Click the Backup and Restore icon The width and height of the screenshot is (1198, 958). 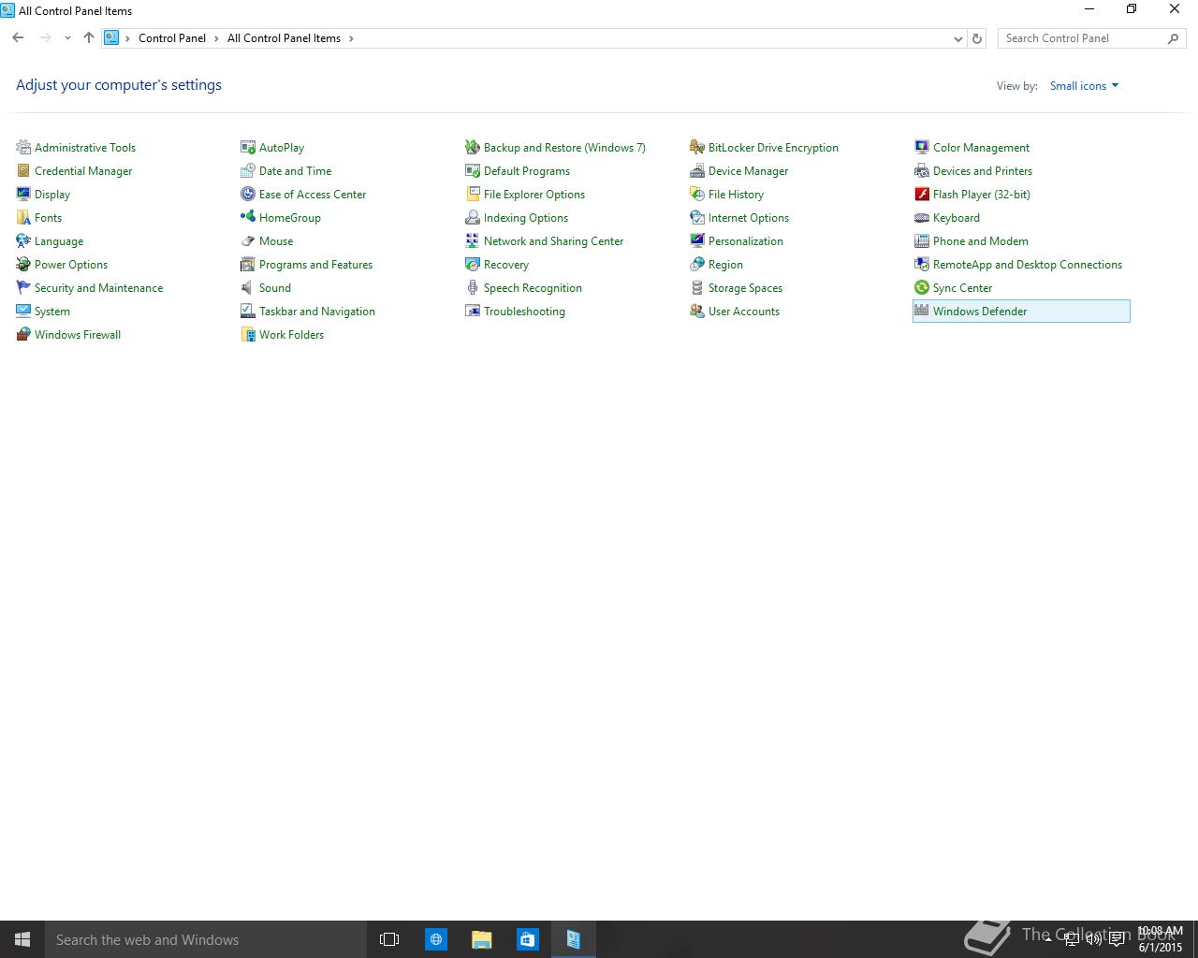point(473,147)
